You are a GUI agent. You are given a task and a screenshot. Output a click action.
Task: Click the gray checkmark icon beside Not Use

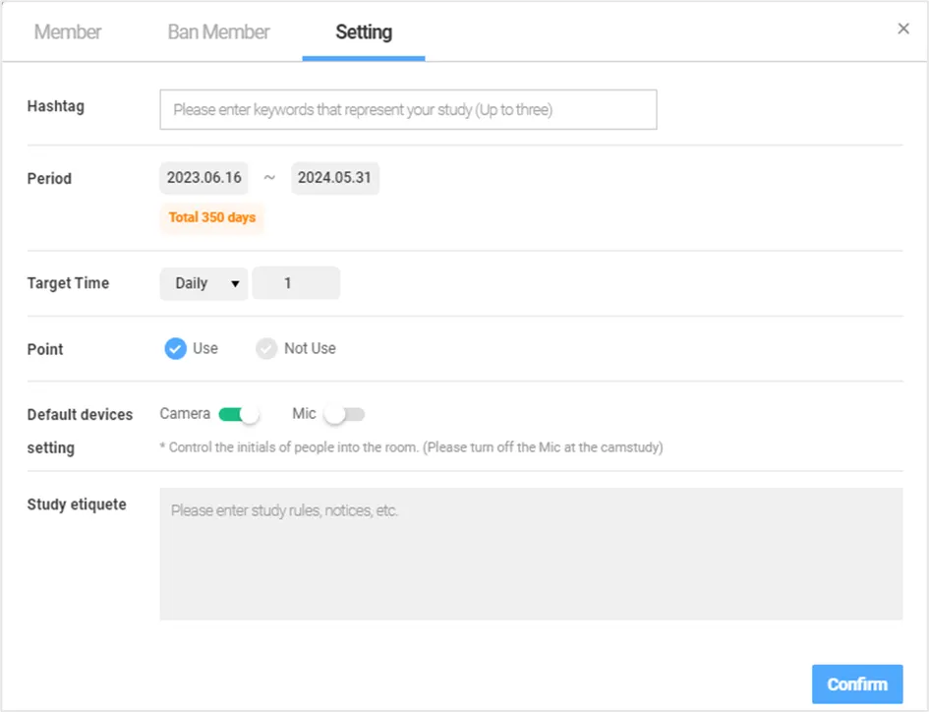[266, 348]
